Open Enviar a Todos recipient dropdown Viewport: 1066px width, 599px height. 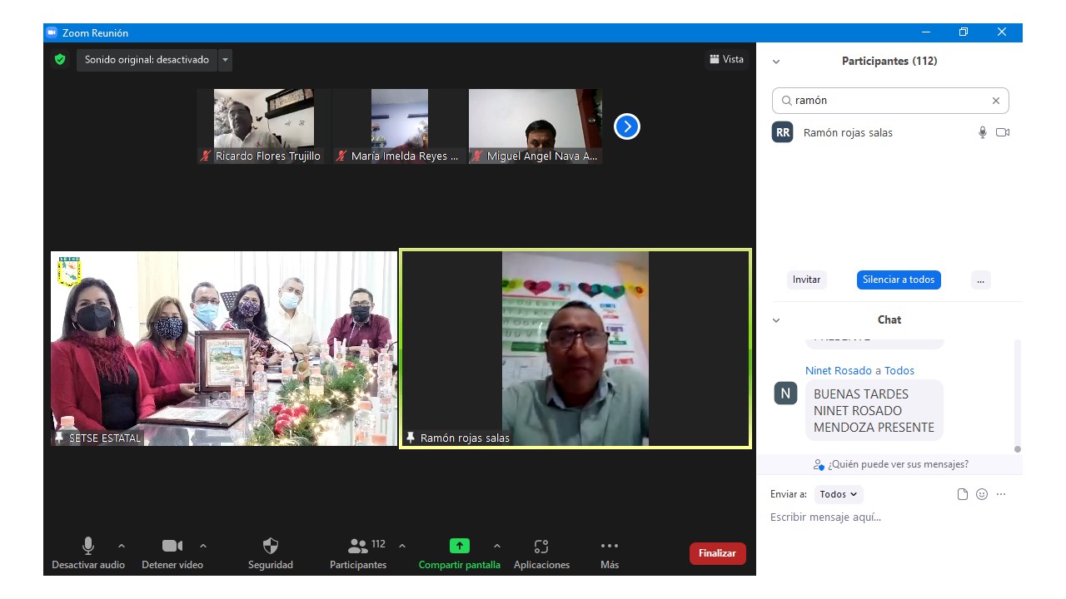point(839,494)
